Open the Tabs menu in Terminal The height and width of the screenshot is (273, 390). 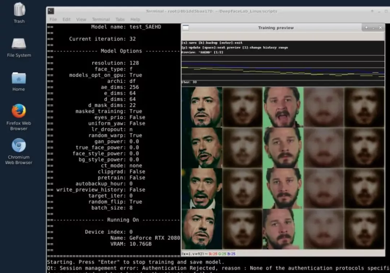[120, 19]
